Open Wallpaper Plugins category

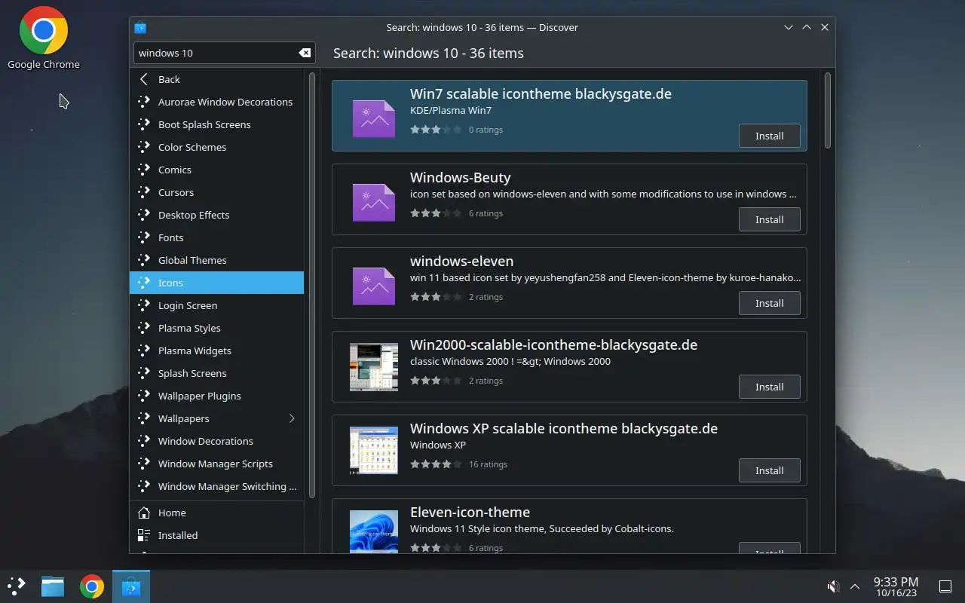217,396
